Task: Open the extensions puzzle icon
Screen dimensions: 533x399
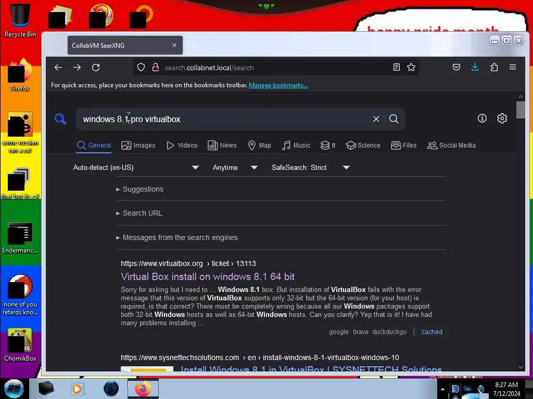Action: (x=494, y=67)
